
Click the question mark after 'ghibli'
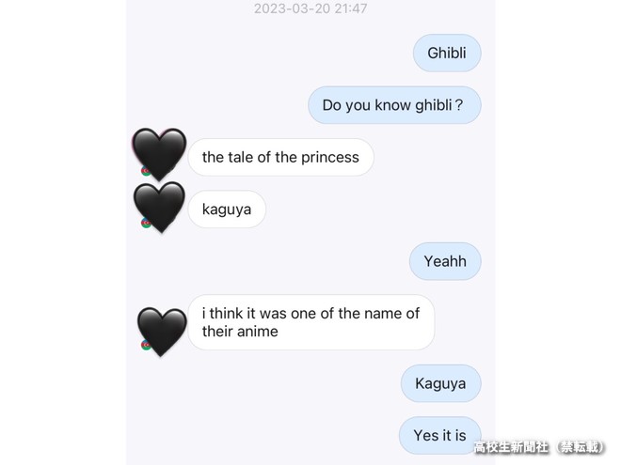(x=458, y=105)
